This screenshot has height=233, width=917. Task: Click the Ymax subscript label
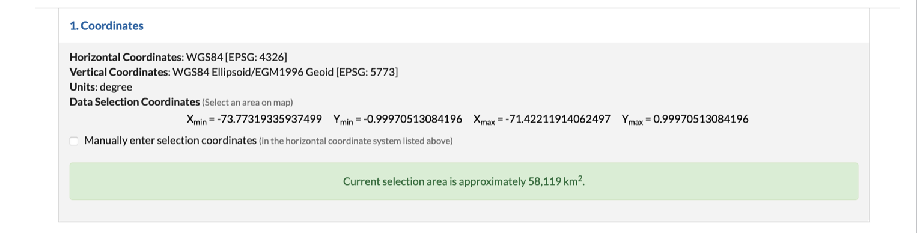[632, 120]
